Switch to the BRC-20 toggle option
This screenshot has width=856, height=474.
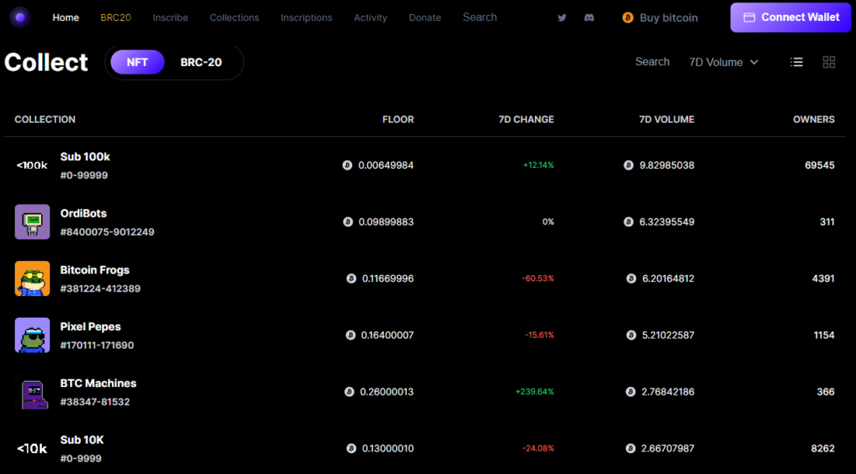click(201, 62)
